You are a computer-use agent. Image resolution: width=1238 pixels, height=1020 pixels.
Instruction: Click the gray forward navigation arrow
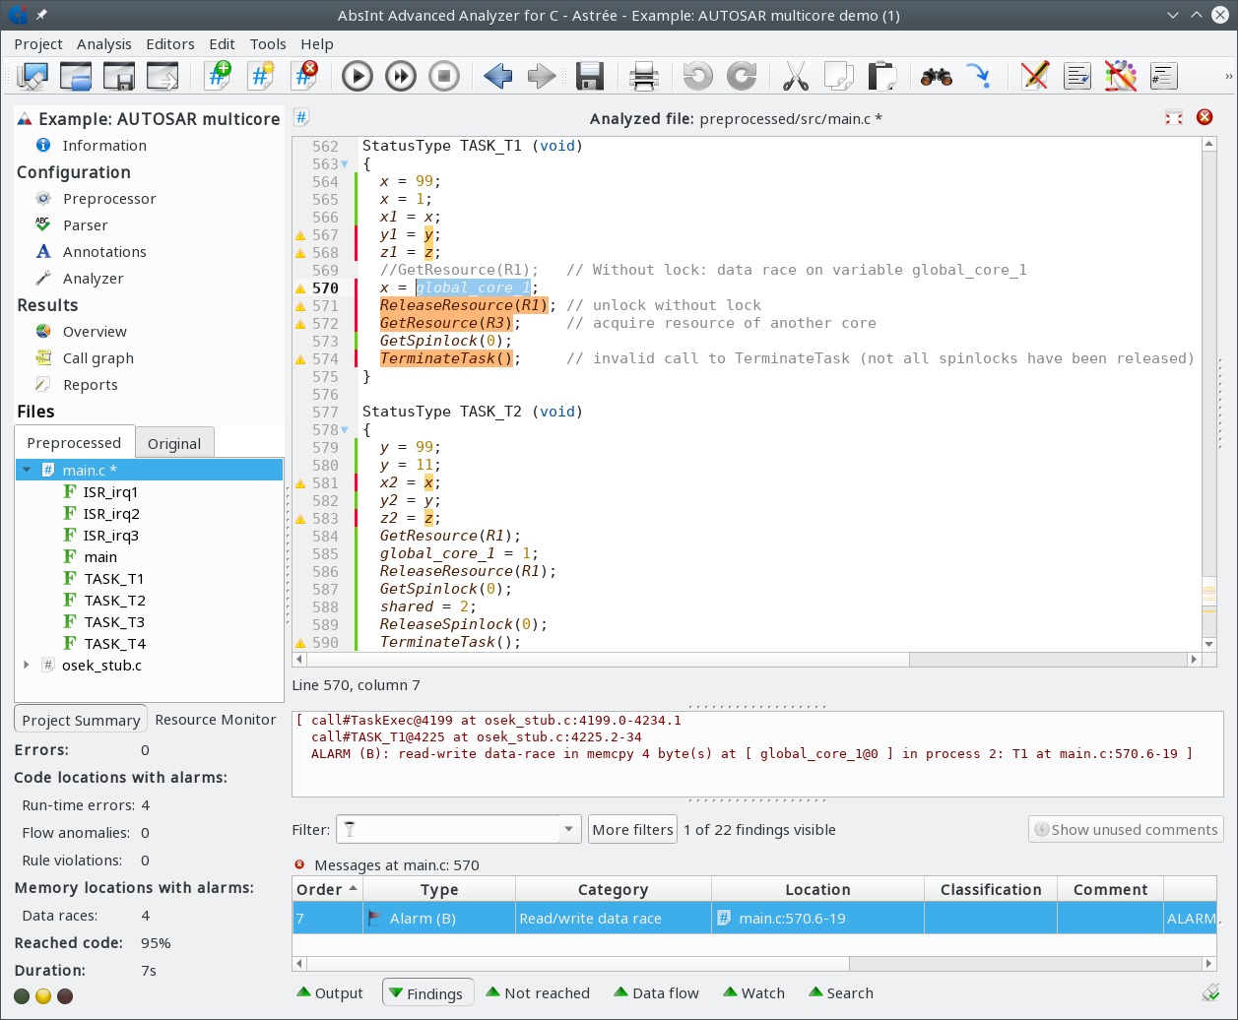[542, 76]
